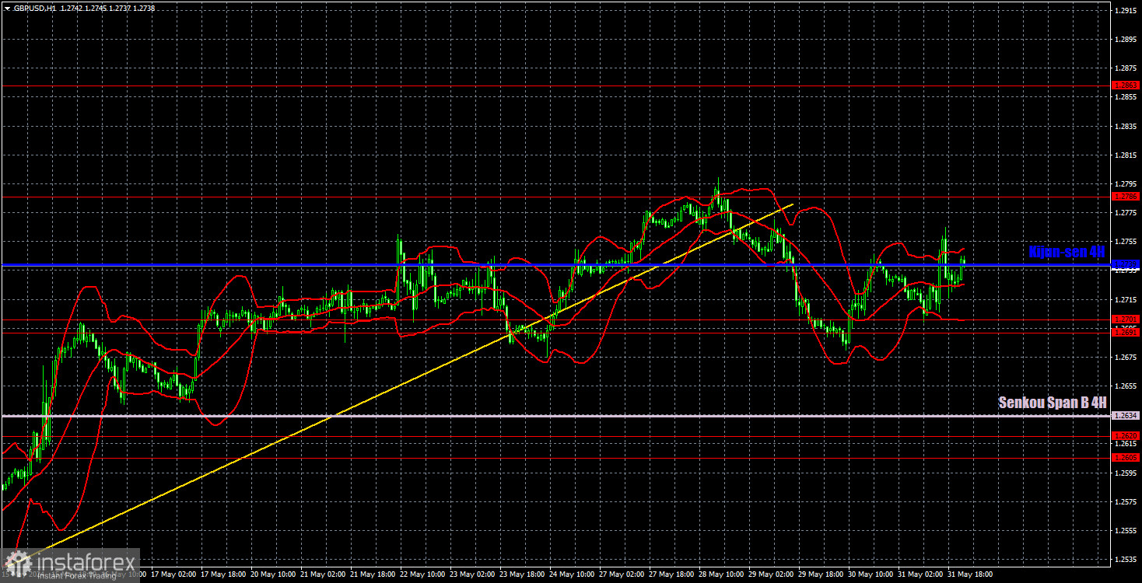Viewport: 1142px width, 583px height.
Task: Click the 1.2715 price axis value
Action: coord(1126,300)
